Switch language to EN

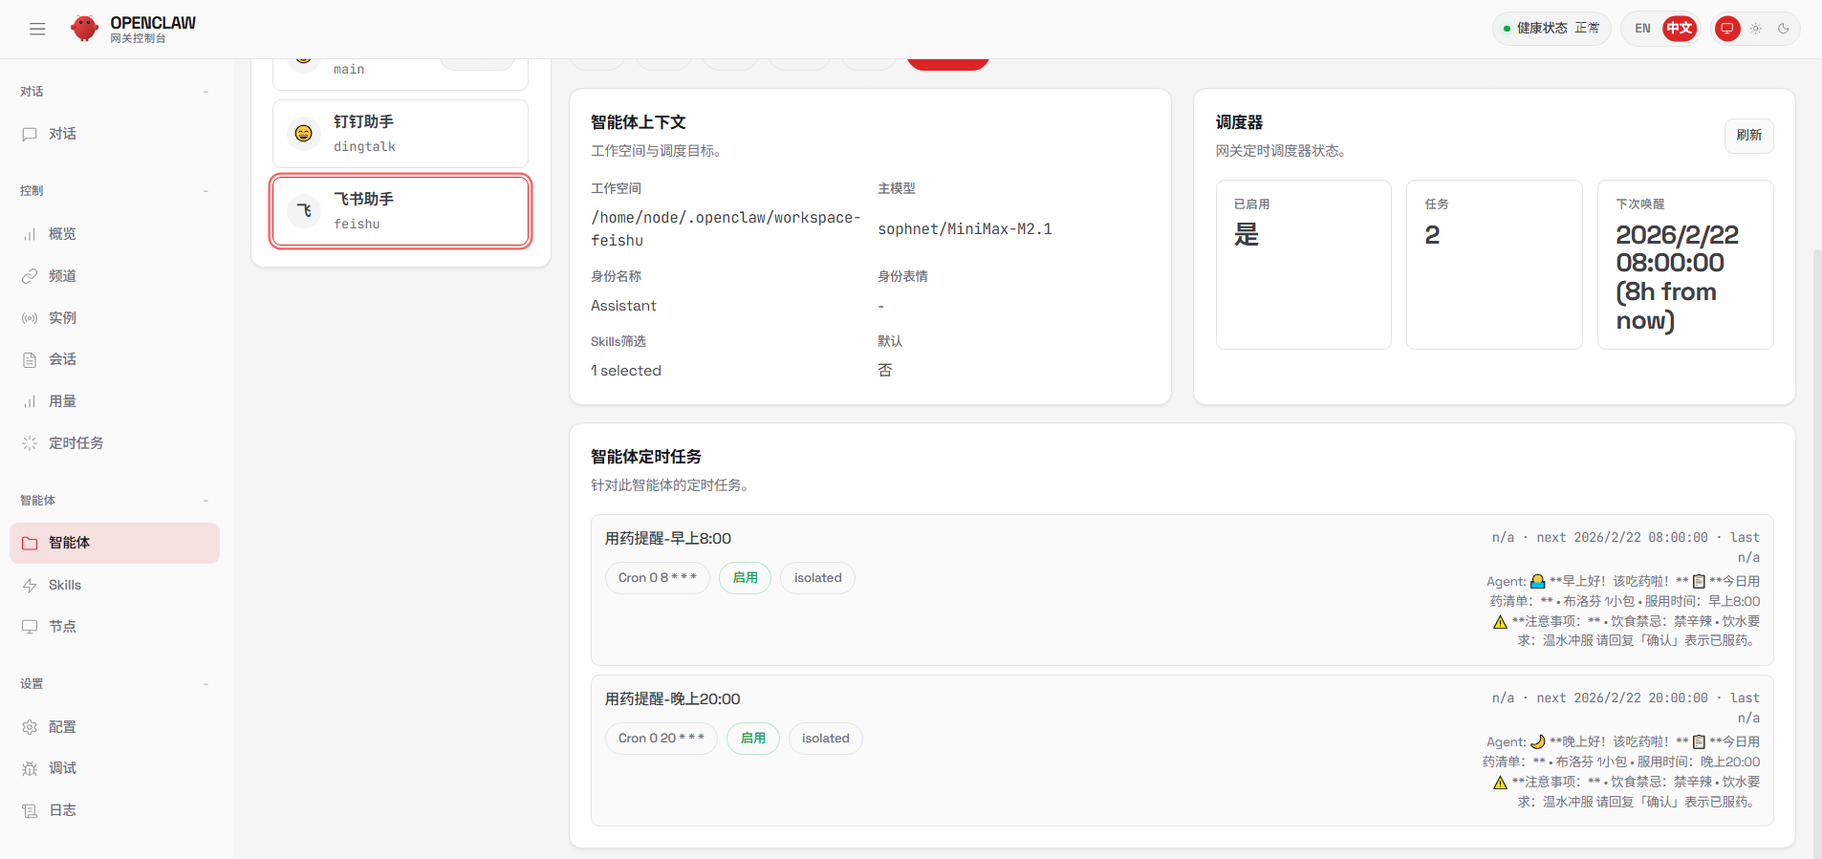click(1642, 29)
